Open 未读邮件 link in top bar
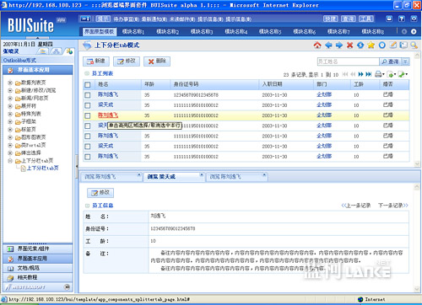The height and width of the screenshot is (305, 422). 182,19
